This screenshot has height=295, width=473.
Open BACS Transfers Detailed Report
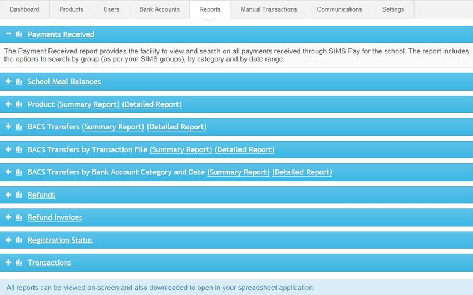coord(177,127)
